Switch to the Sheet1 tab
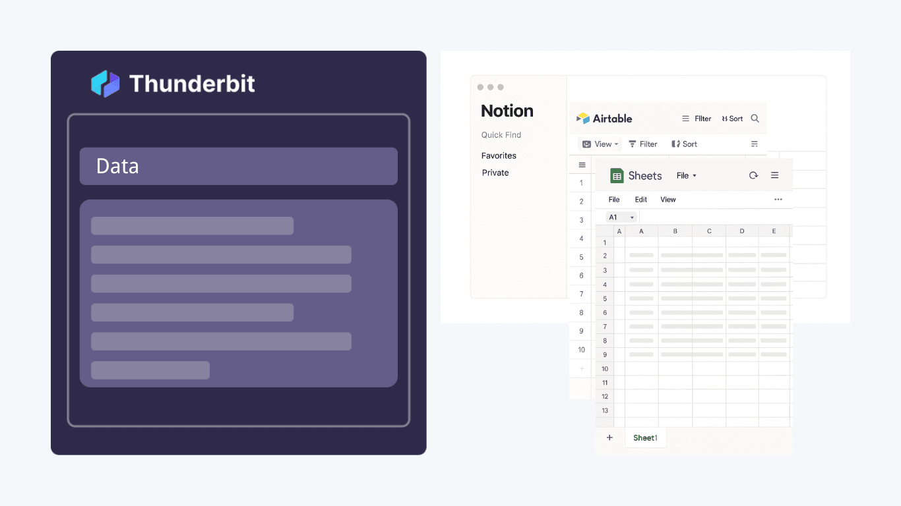This screenshot has width=901, height=506. coord(646,437)
